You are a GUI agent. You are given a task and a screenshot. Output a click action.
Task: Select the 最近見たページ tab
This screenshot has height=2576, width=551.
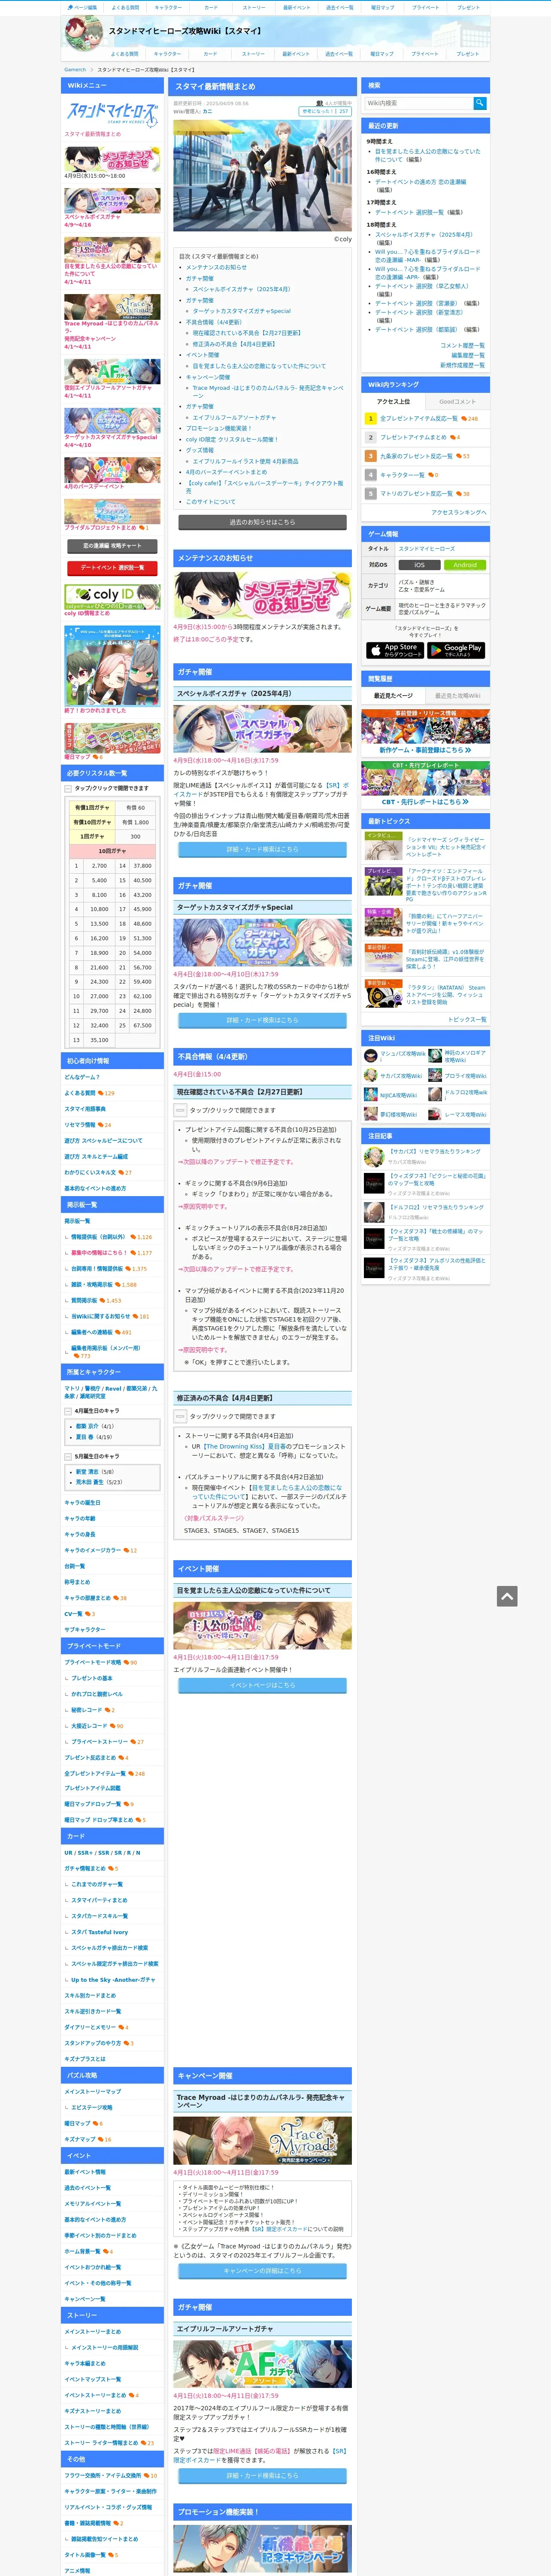tap(393, 695)
